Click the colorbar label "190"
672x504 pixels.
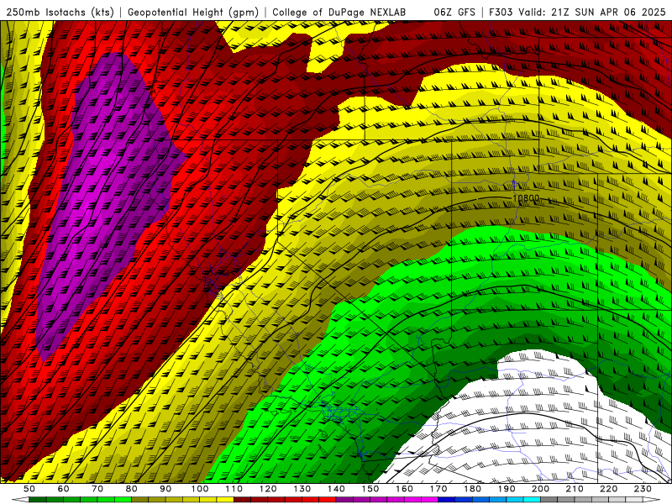click(507, 489)
